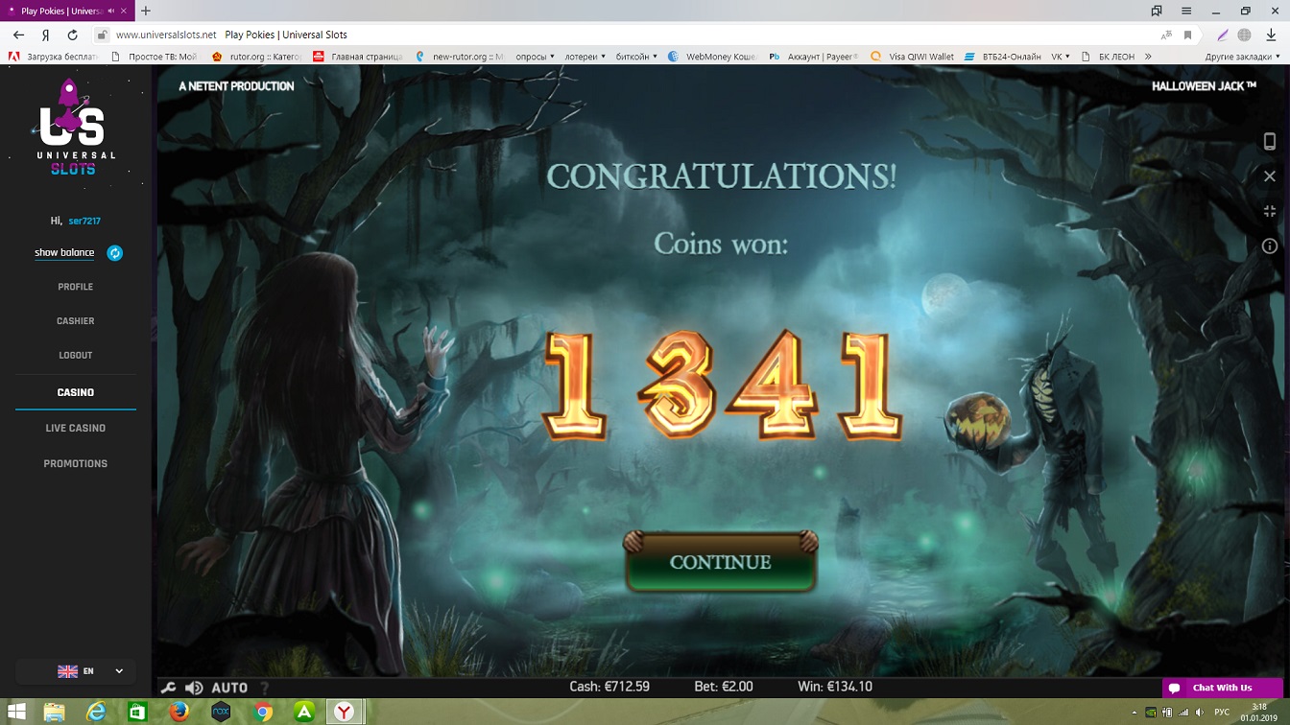Screen dimensions: 1290x725
Task: Open the browser bookmarks panel icon
Action: click(1157, 11)
